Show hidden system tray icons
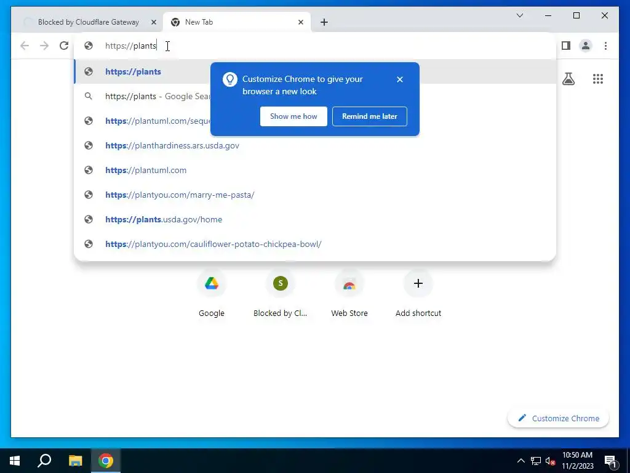 [x=520, y=461]
